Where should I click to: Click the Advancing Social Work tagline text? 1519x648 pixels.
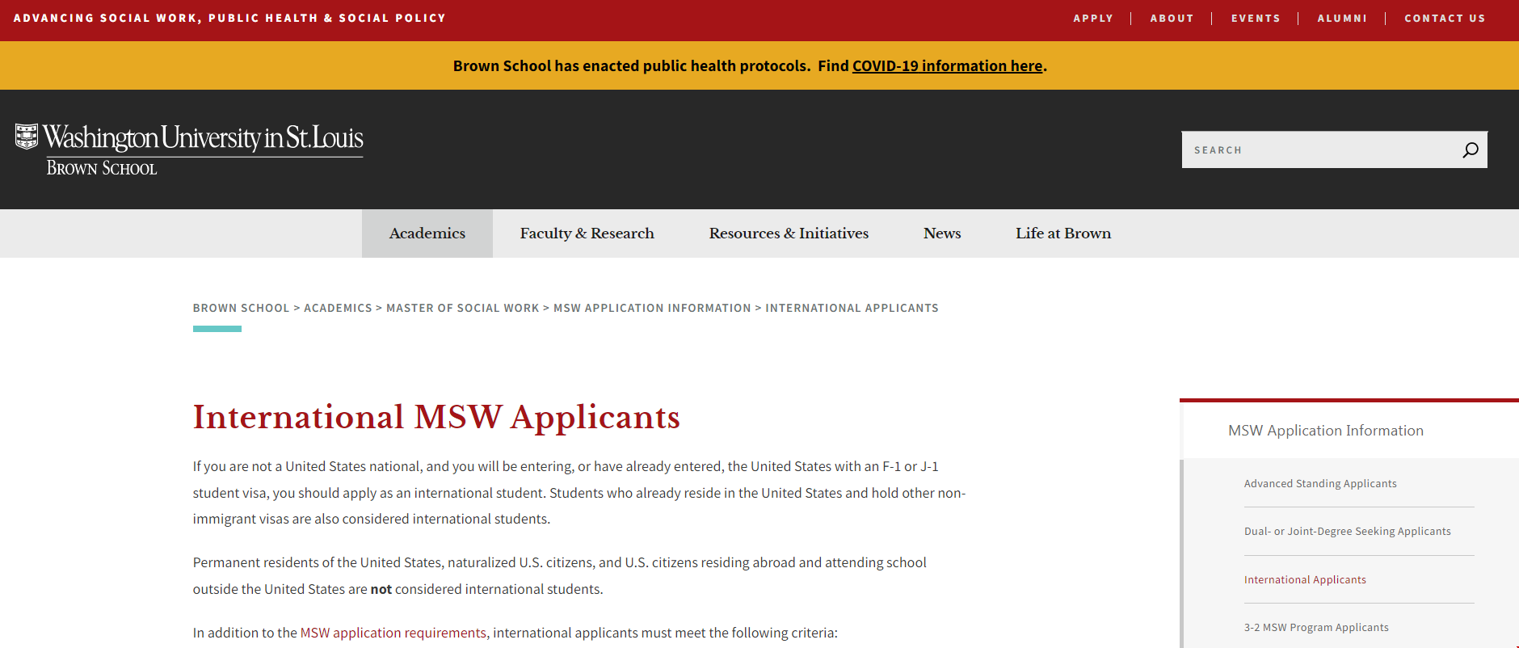click(229, 19)
